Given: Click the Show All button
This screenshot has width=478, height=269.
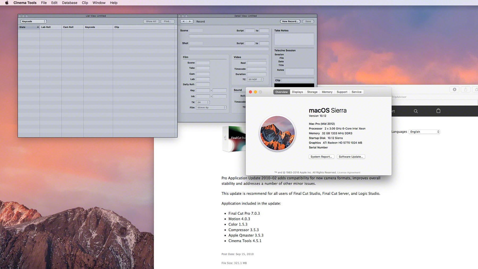Looking at the screenshot, I should (x=151, y=21).
